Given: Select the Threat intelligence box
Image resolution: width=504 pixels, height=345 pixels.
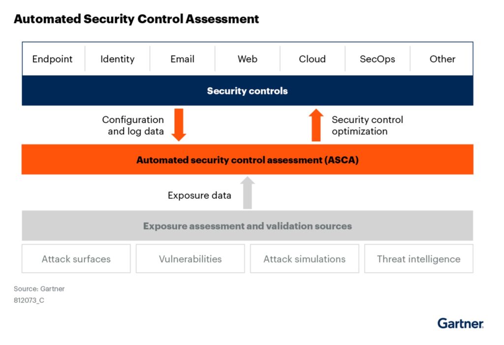Looking at the screenshot, I should pos(418,259).
